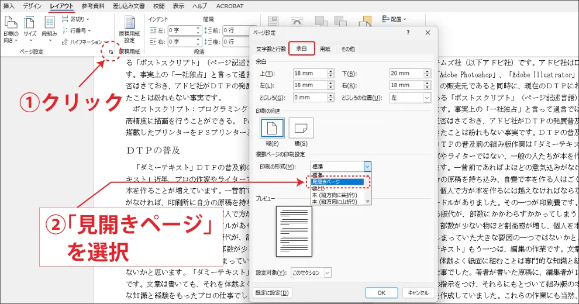Open the 設定対象 dropdown

click(311, 272)
